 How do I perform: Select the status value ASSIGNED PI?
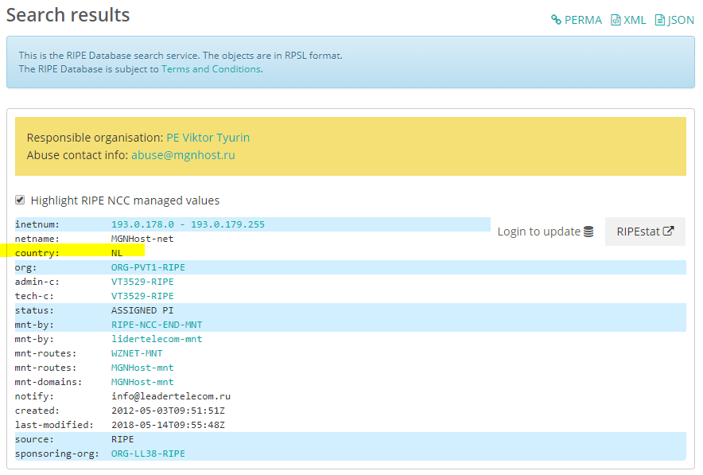pos(142,310)
